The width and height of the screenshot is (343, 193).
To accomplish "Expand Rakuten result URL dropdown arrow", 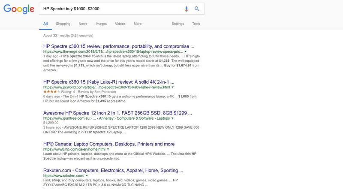I will pos(87,176).
